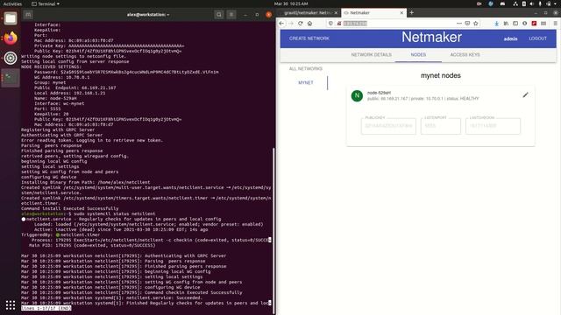This screenshot has width=561, height=315.
Task: Click the insecure connection lock icon
Action: pos(339,24)
